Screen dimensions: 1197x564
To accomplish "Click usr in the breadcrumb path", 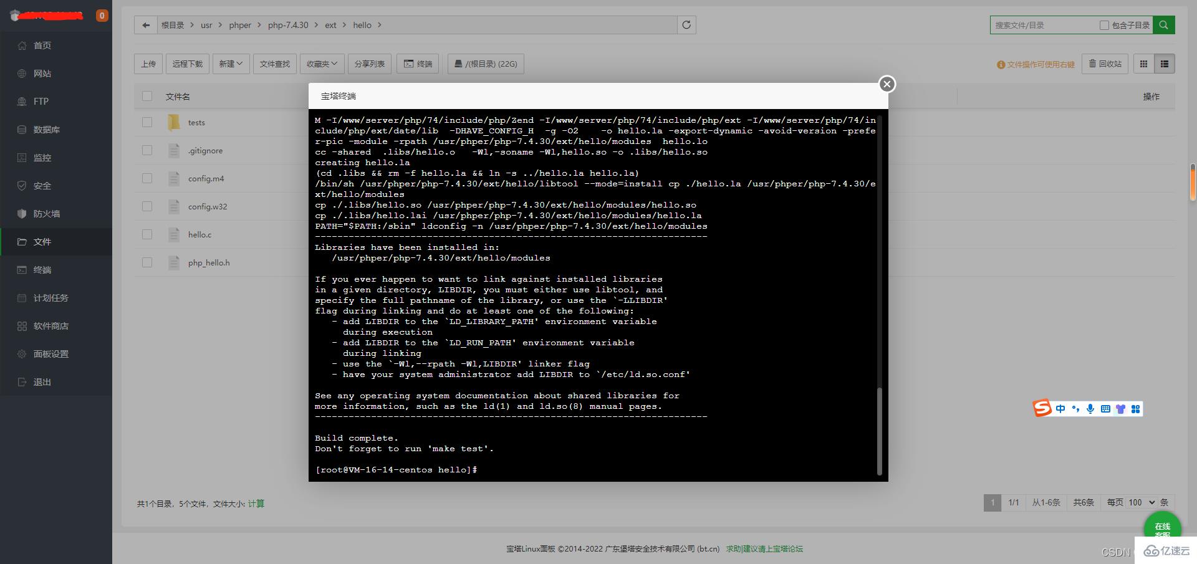I will [x=206, y=25].
